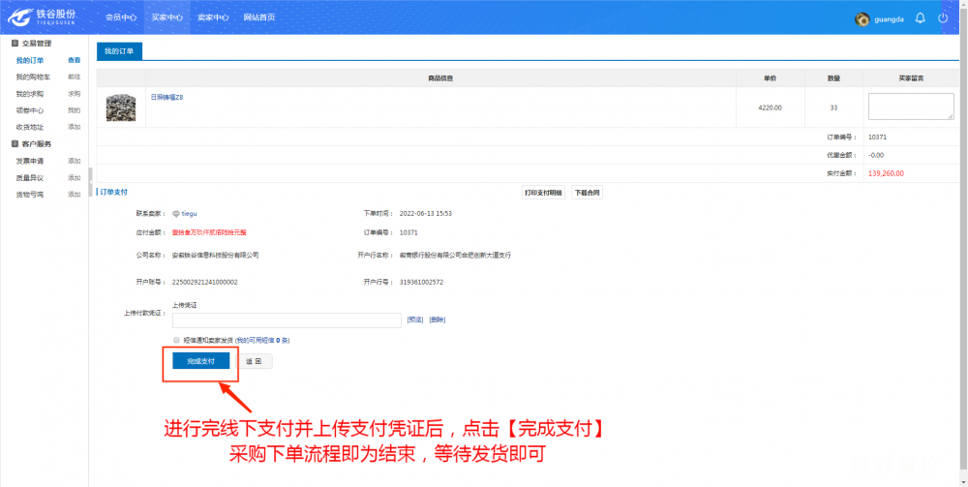Open the 日照铸福Z8 product thumbnail
This screenshot has height=487, width=968.
pyautogui.click(x=121, y=107)
